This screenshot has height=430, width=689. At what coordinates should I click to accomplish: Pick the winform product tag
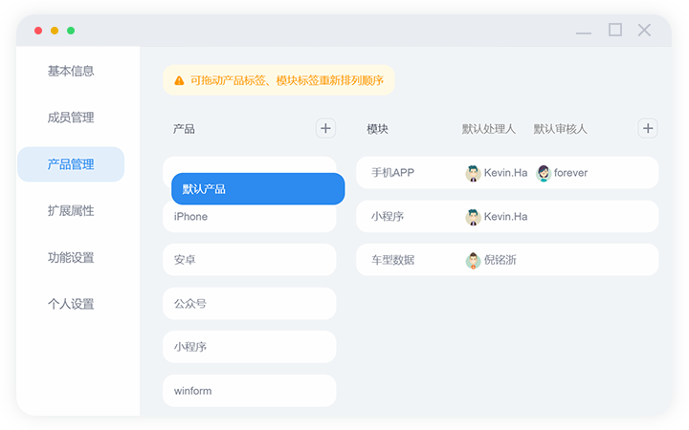[249, 391]
